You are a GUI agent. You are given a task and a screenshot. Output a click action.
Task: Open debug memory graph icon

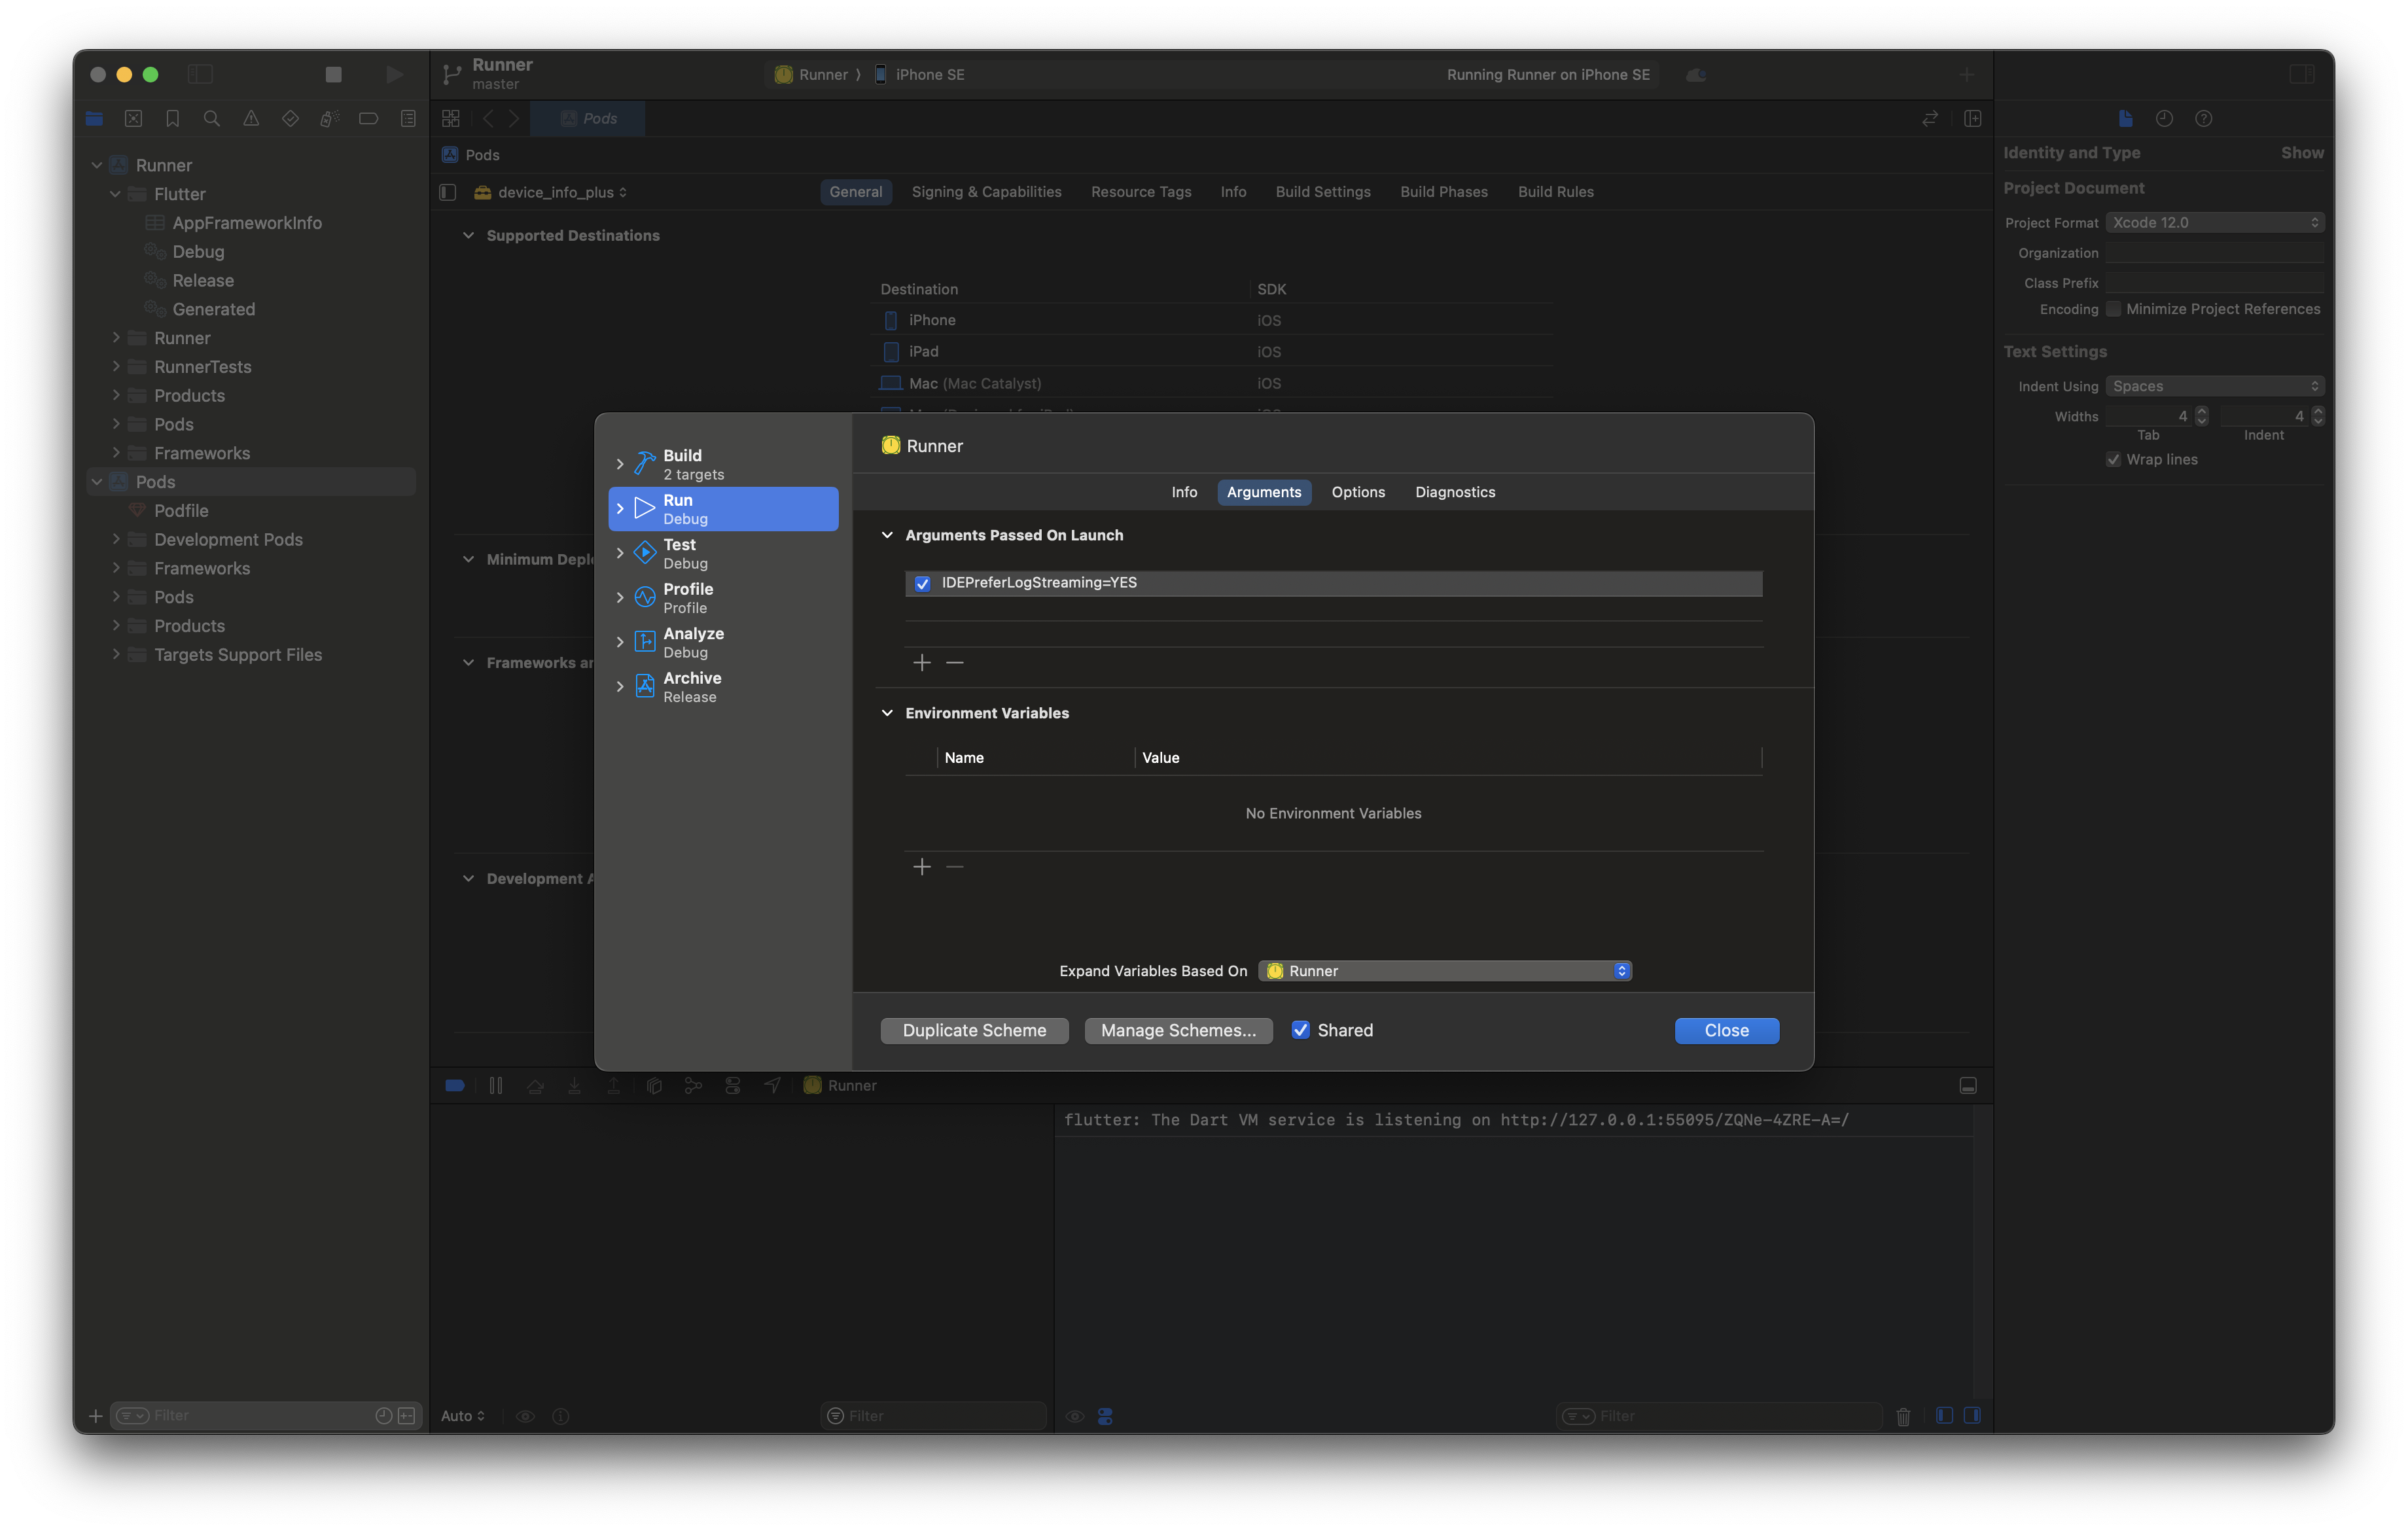coord(693,1085)
